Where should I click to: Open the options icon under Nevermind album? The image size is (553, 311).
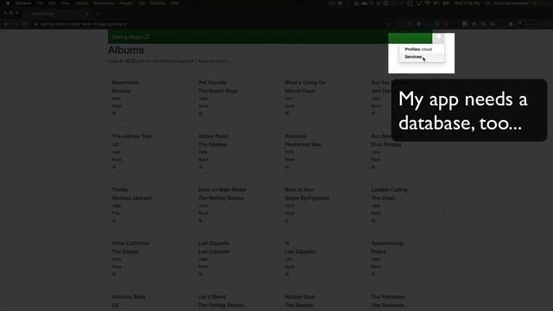(114, 113)
